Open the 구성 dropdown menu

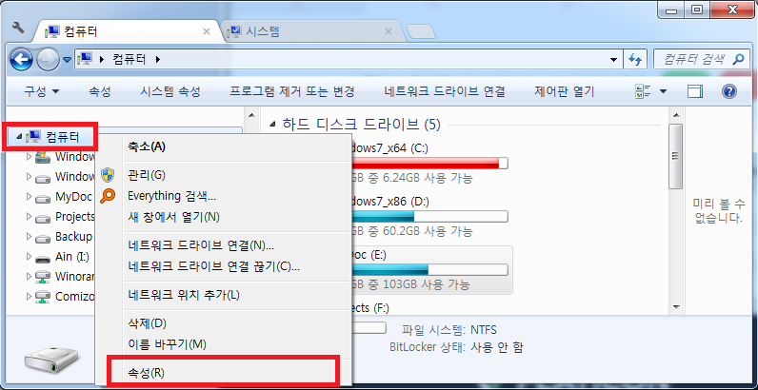click(42, 91)
